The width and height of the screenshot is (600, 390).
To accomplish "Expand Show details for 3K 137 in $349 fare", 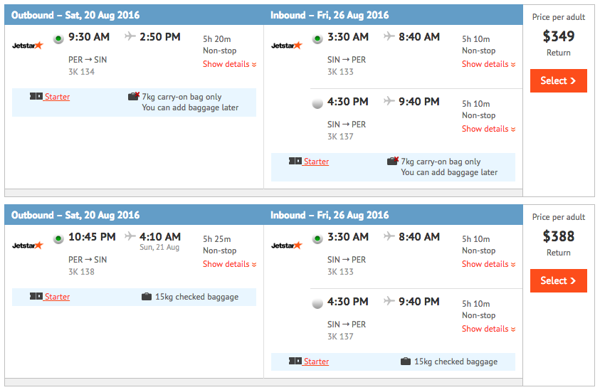I will 489,129.
